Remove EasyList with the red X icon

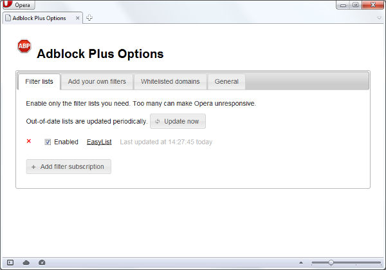tap(29, 141)
